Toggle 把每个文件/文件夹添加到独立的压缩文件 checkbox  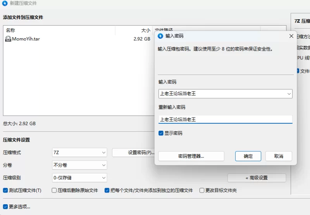[x=107, y=190]
